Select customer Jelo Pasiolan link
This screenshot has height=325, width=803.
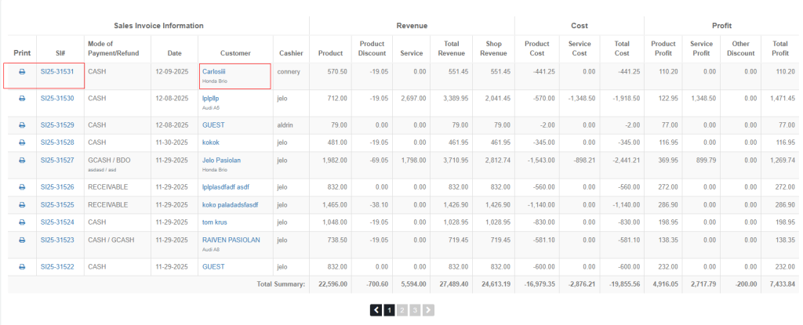(x=223, y=160)
